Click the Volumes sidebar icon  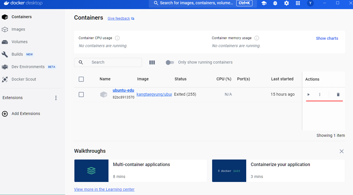pyautogui.click(x=5, y=42)
